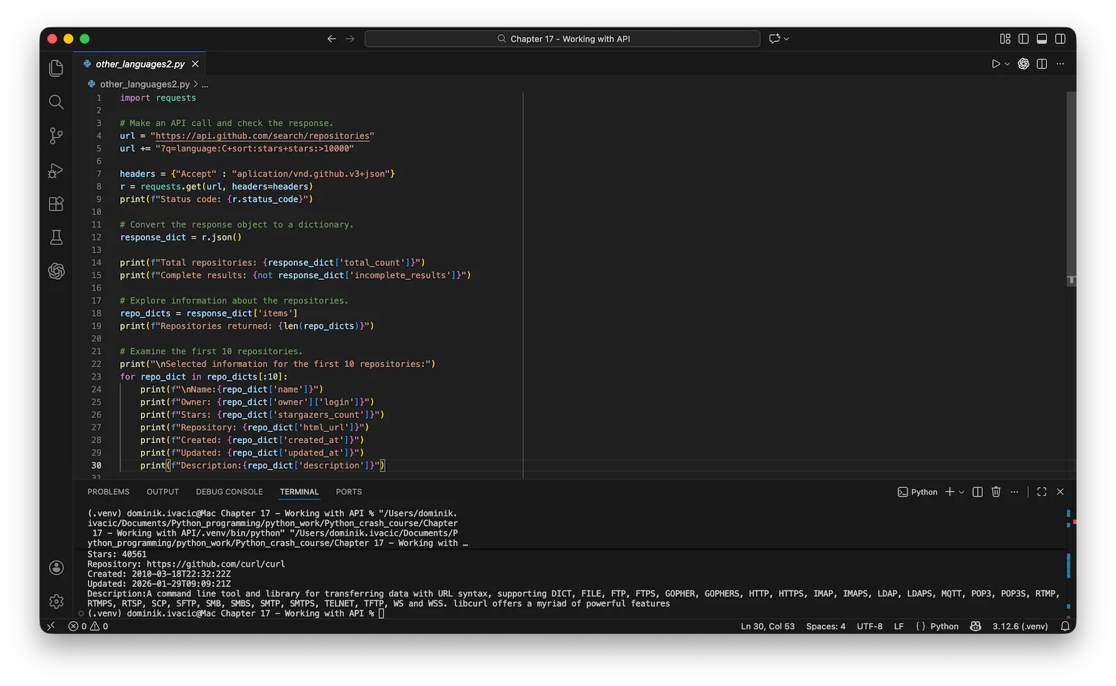
Task: Open the Customize Layout button
Action: point(1005,39)
